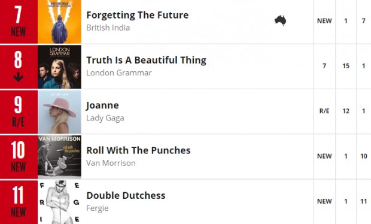Click the Roll With The Punches title

tap(138, 150)
